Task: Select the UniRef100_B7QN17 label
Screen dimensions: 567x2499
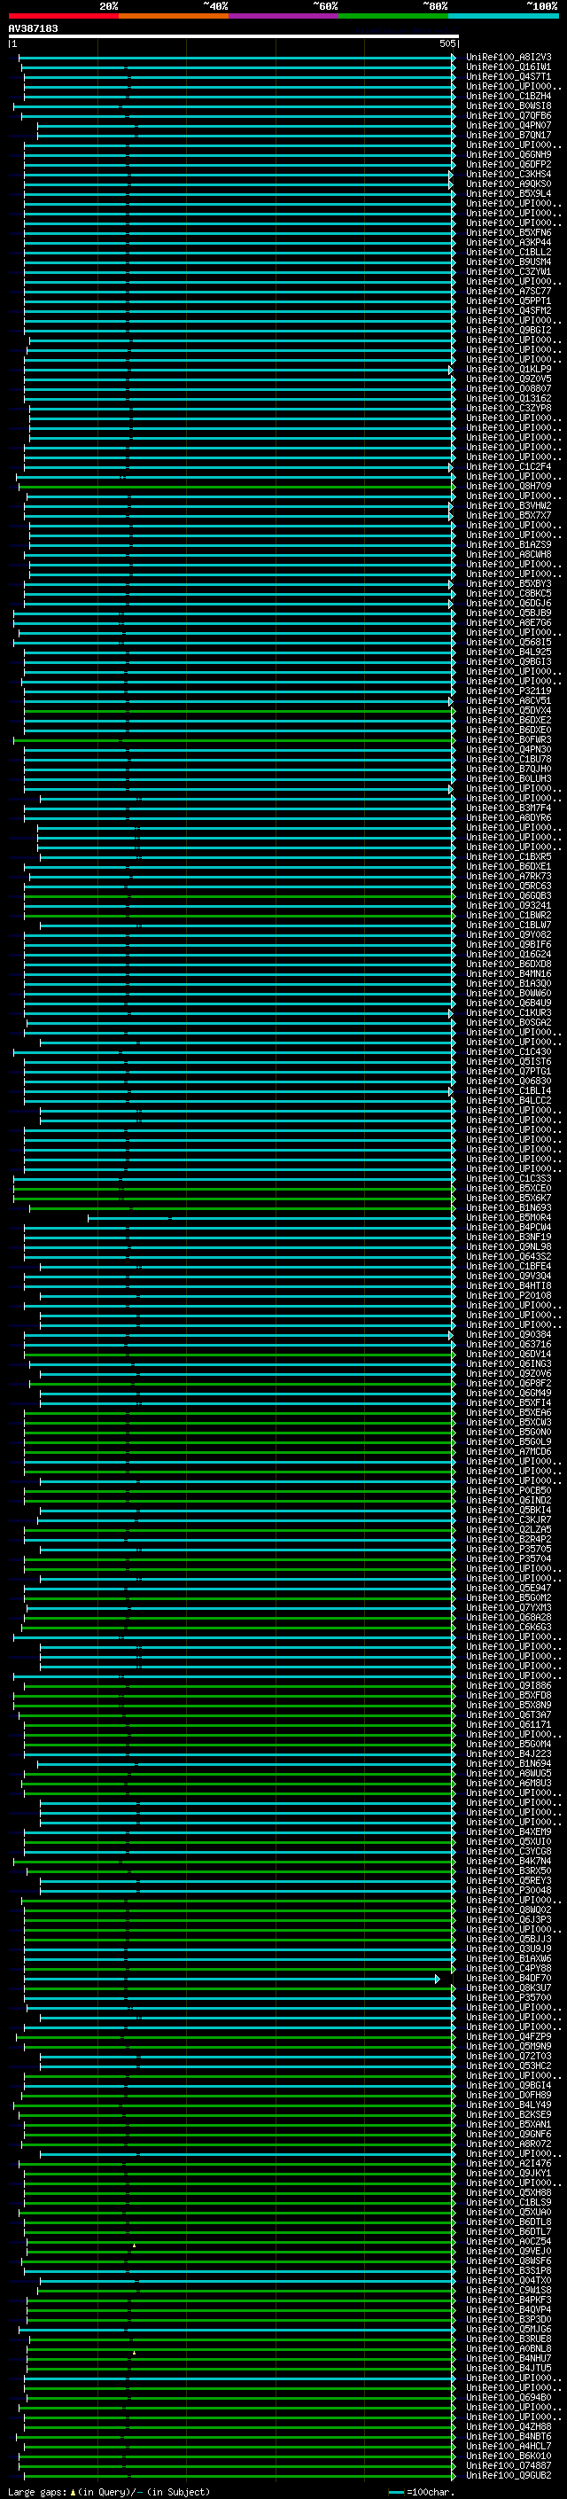Action: click(x=509, y=135)
